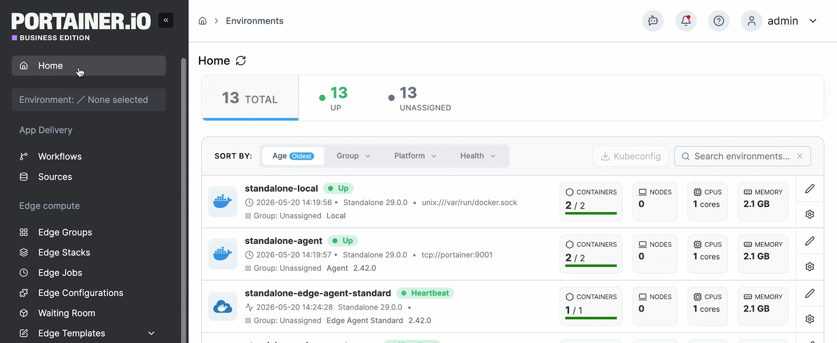This screenshot has width=837, height=343.
Task: Filter by 13 UP environments
Action: 333,98
